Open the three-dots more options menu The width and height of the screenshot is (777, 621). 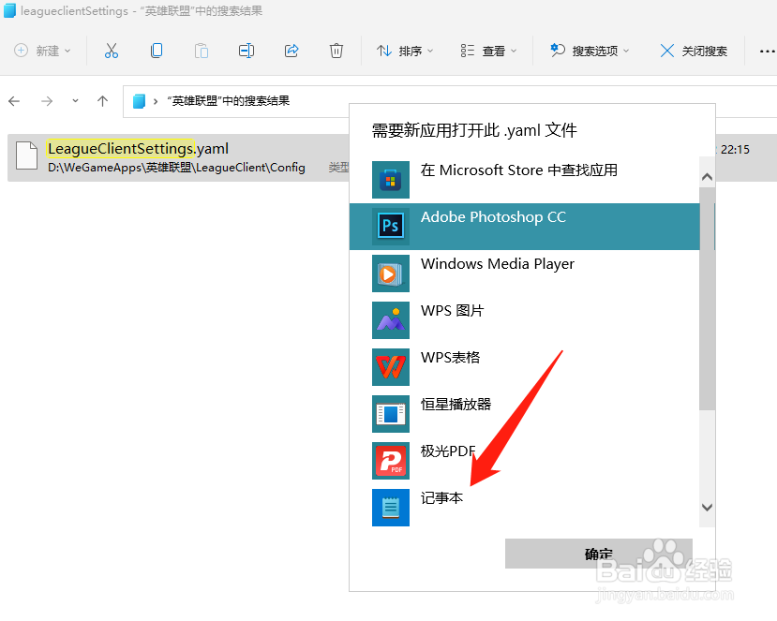click(x=767, y=51)
